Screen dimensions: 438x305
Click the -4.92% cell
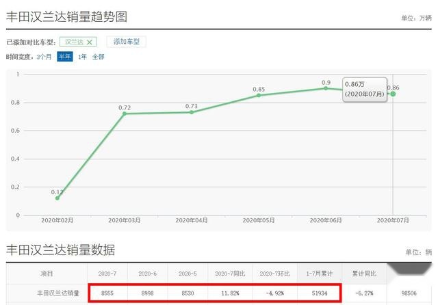pos(275,293)
